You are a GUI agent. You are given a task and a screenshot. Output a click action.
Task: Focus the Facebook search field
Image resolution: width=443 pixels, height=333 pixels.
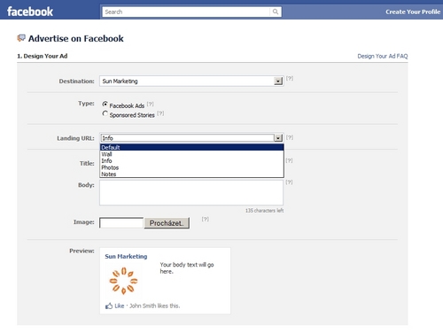click(186, 12)
